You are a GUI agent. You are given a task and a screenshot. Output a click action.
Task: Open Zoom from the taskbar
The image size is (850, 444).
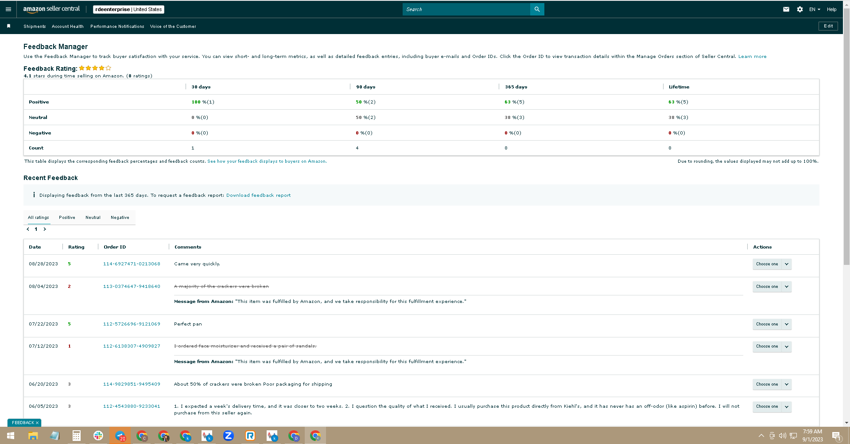pyautogui.click(x=229, y=436)
